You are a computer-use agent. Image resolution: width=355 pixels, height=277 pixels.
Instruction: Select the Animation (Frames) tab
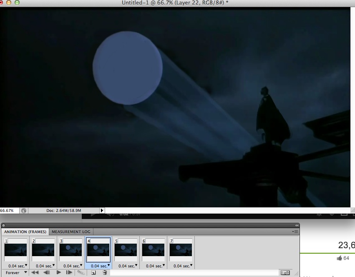pos(25,232)
